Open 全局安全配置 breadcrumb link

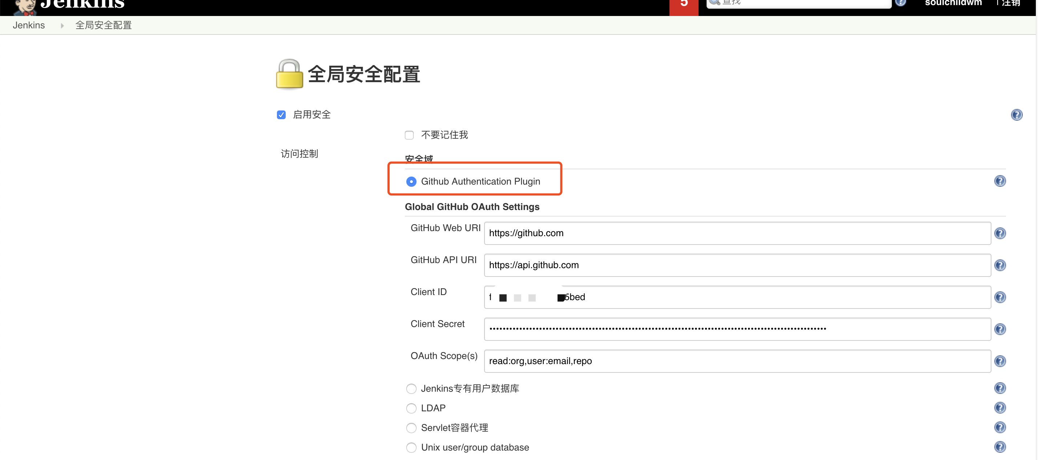pos(104,25)
